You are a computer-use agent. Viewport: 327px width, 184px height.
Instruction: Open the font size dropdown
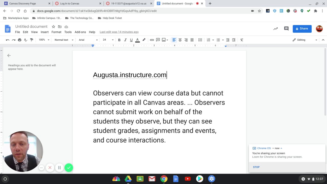coord(108,40)
